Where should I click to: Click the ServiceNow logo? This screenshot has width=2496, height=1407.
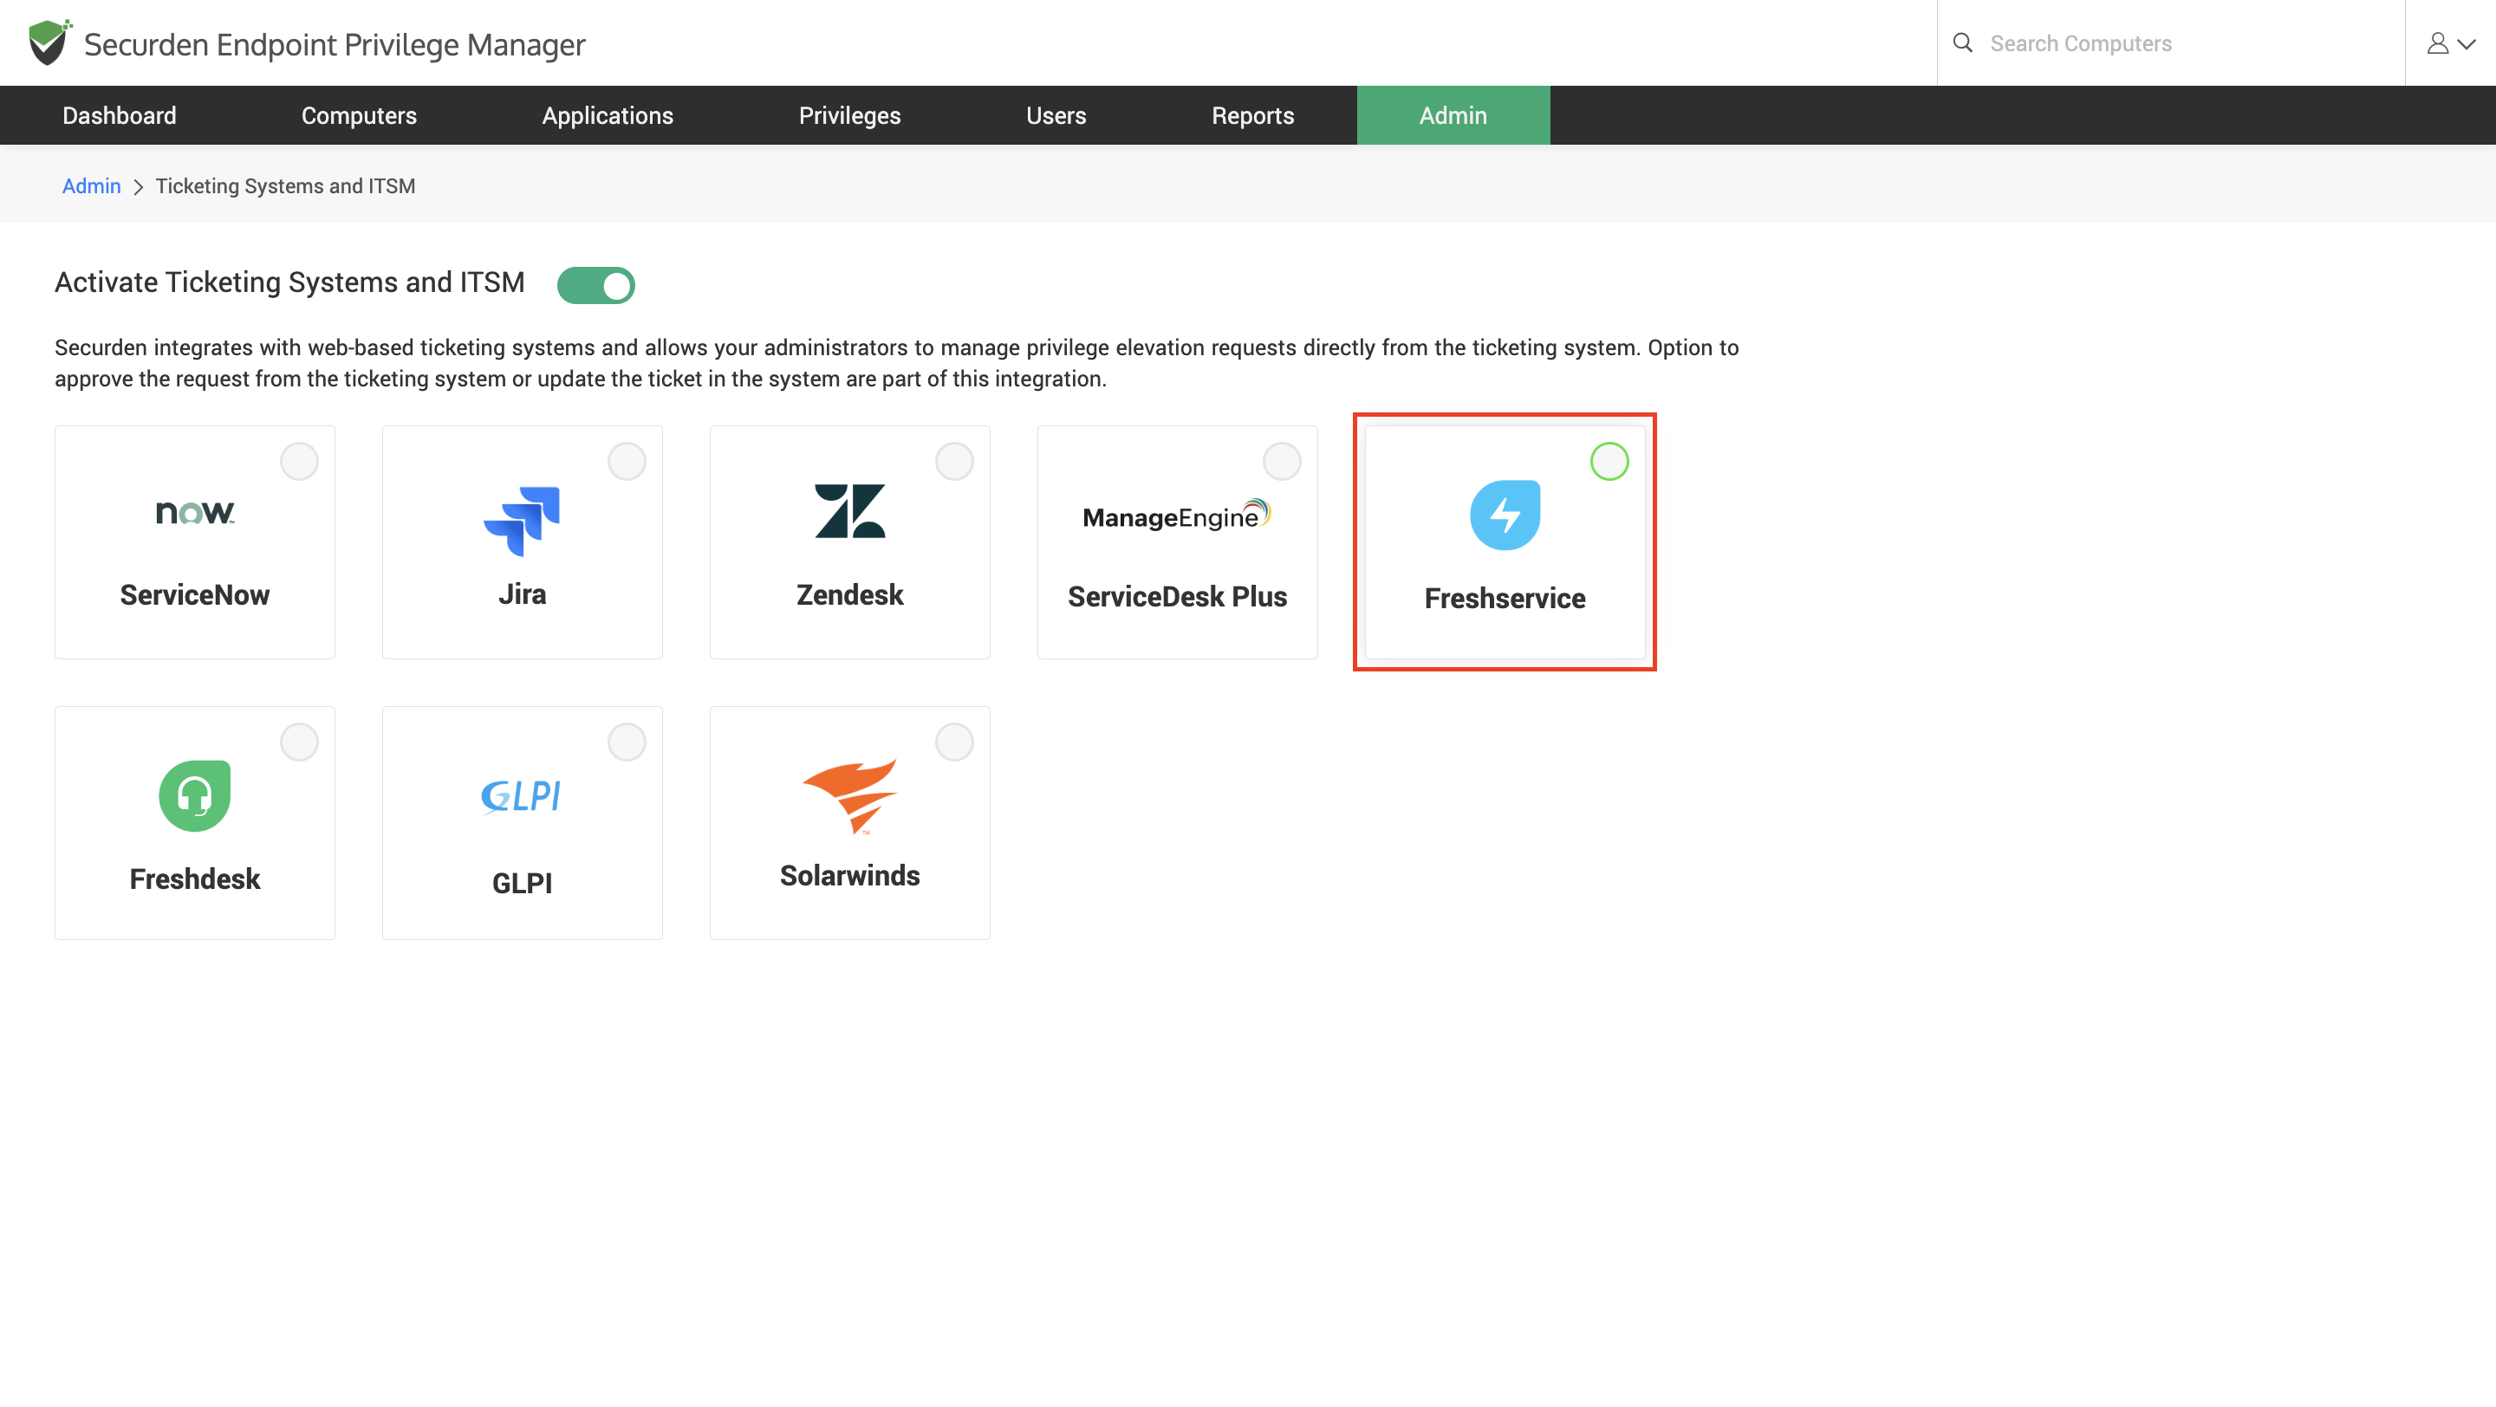pyautogui.click(x=195, y=512)
